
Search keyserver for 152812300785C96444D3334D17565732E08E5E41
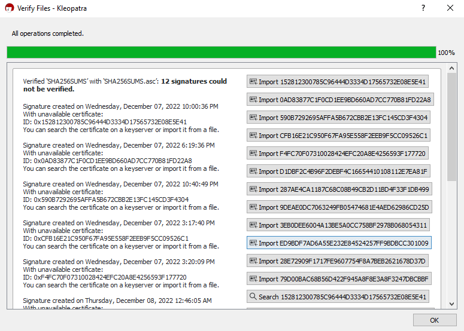pyautogui.click(x=338, y=297)
